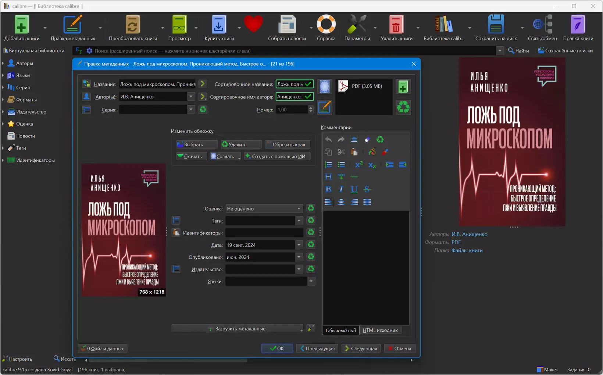
Task: Click the Правка книги edit book icon
Action: (x=578, y=25)
